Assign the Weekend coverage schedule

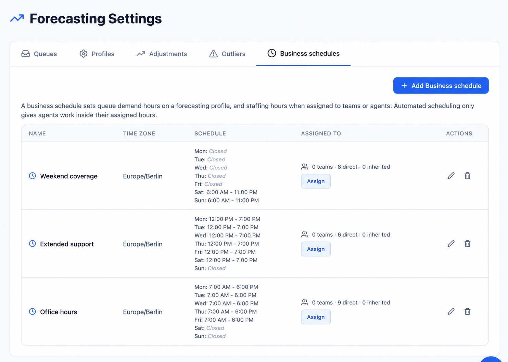tap(316, 181)
